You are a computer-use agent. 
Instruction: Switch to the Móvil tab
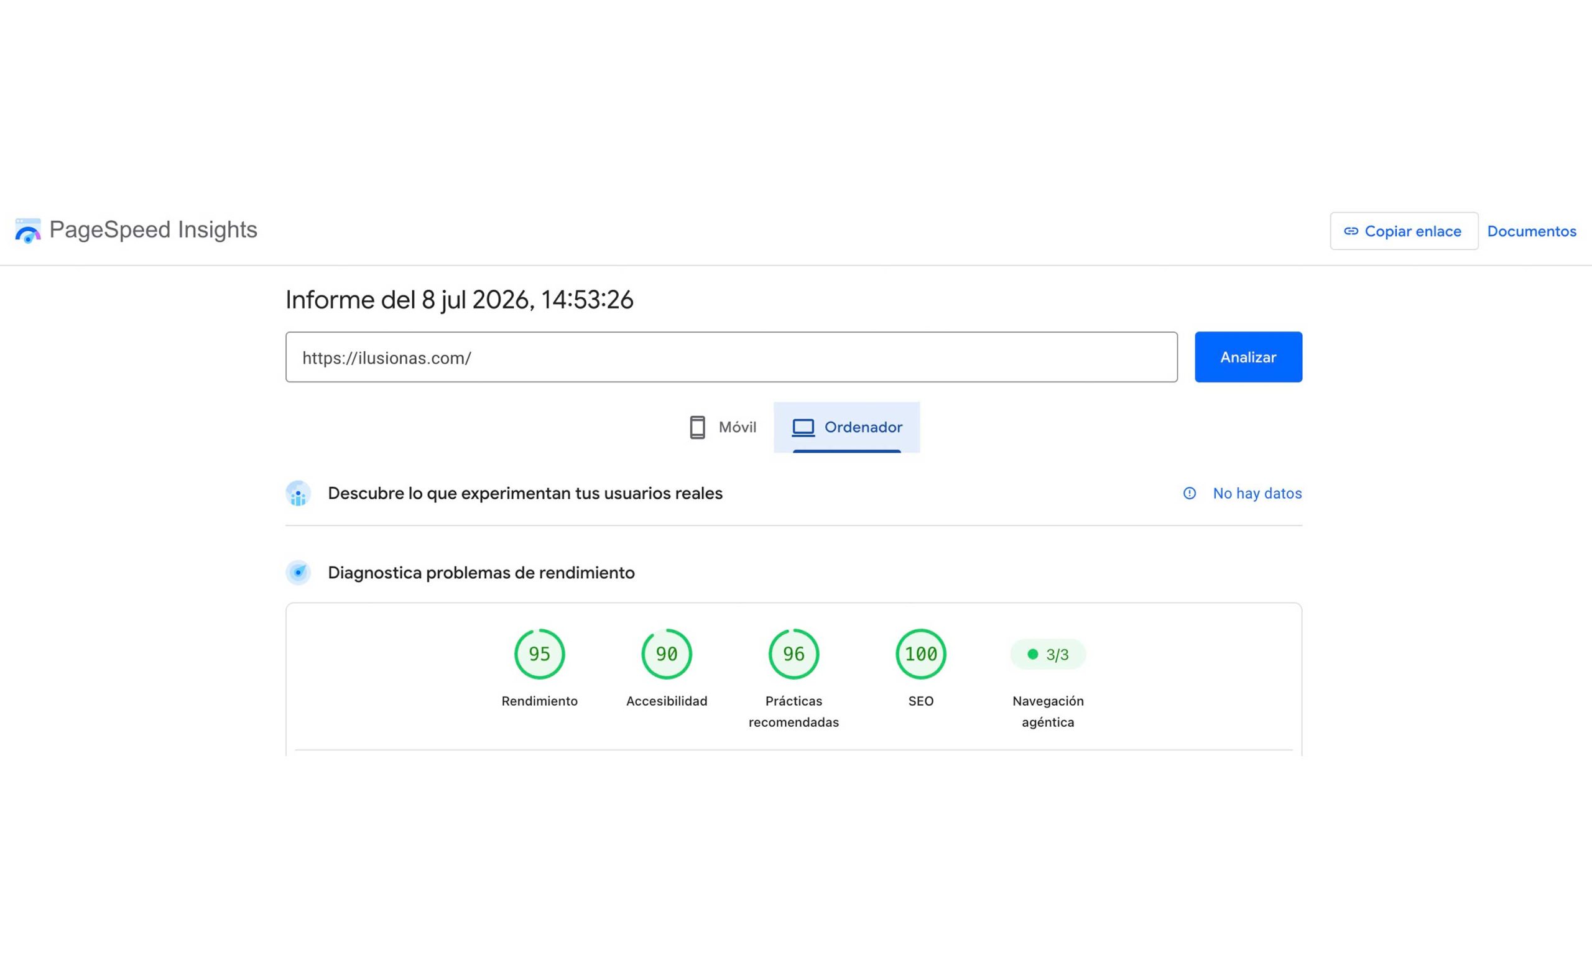coord(722,427)
